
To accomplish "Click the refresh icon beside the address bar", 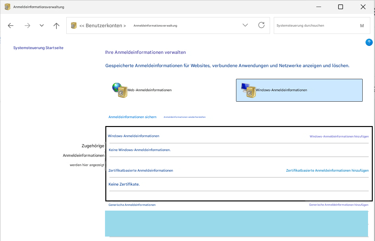I will click(261, 25).
